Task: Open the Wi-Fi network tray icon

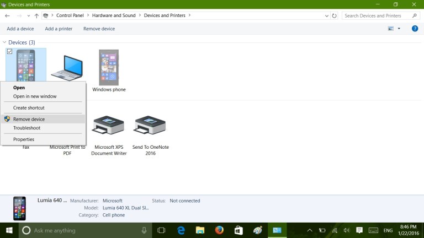Action: (x=335, y=230)
